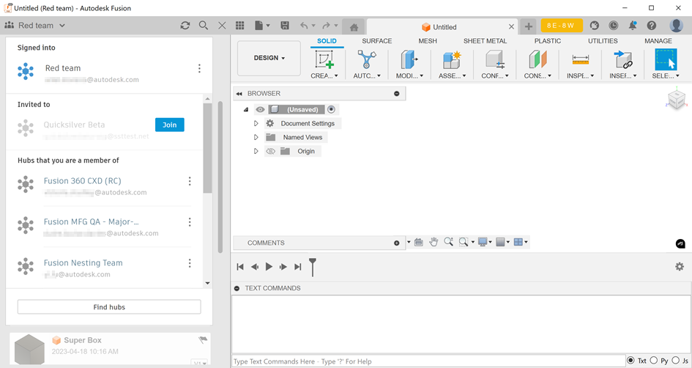This screenshot has width=692, height=368.
Task: Select the Configure tool icon
Action: [495, 59]
